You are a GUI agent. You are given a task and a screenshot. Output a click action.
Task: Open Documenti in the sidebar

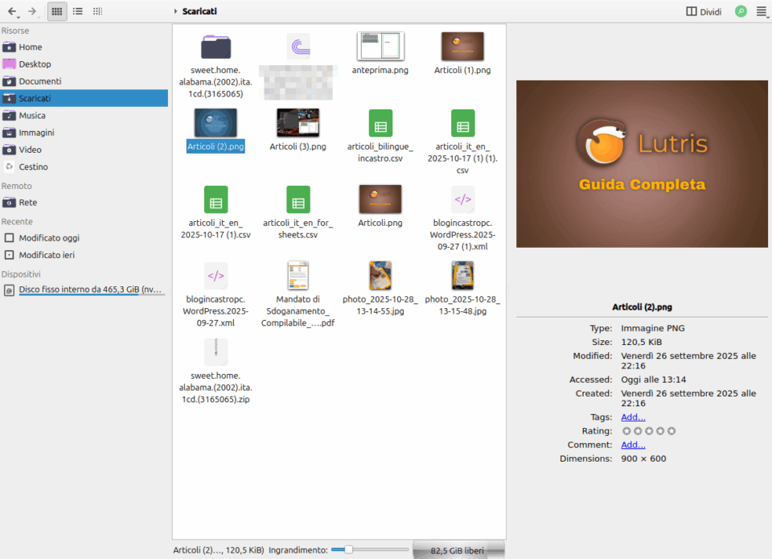click(x=84, y=81)
